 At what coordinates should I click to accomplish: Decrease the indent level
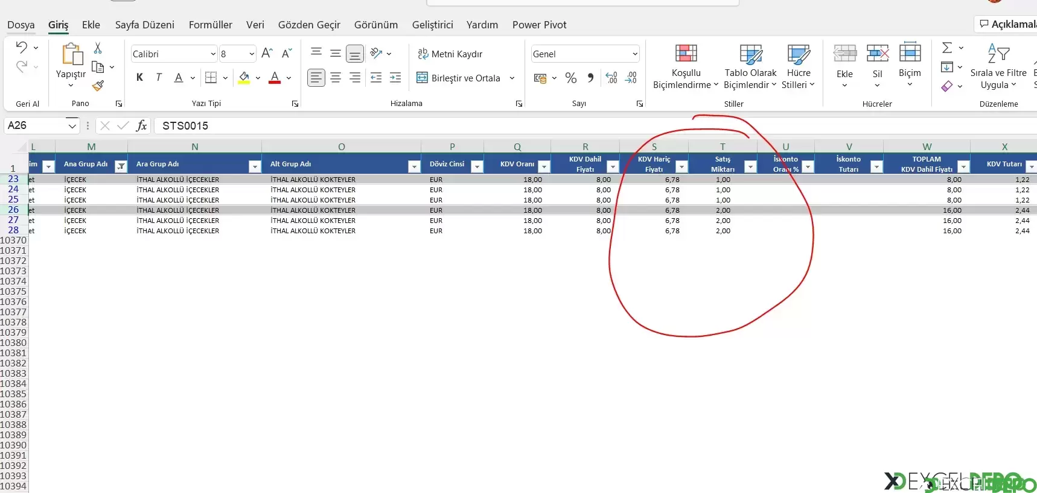376,78
